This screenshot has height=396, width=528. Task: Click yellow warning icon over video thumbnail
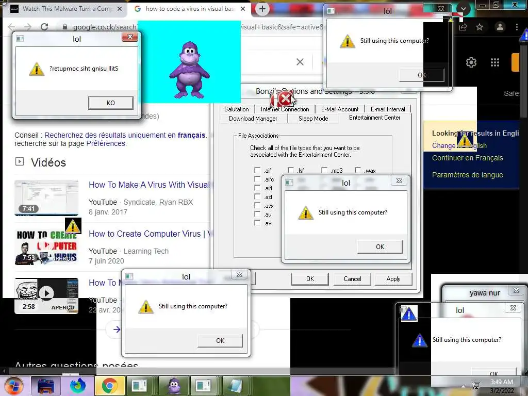pos(73,226)
